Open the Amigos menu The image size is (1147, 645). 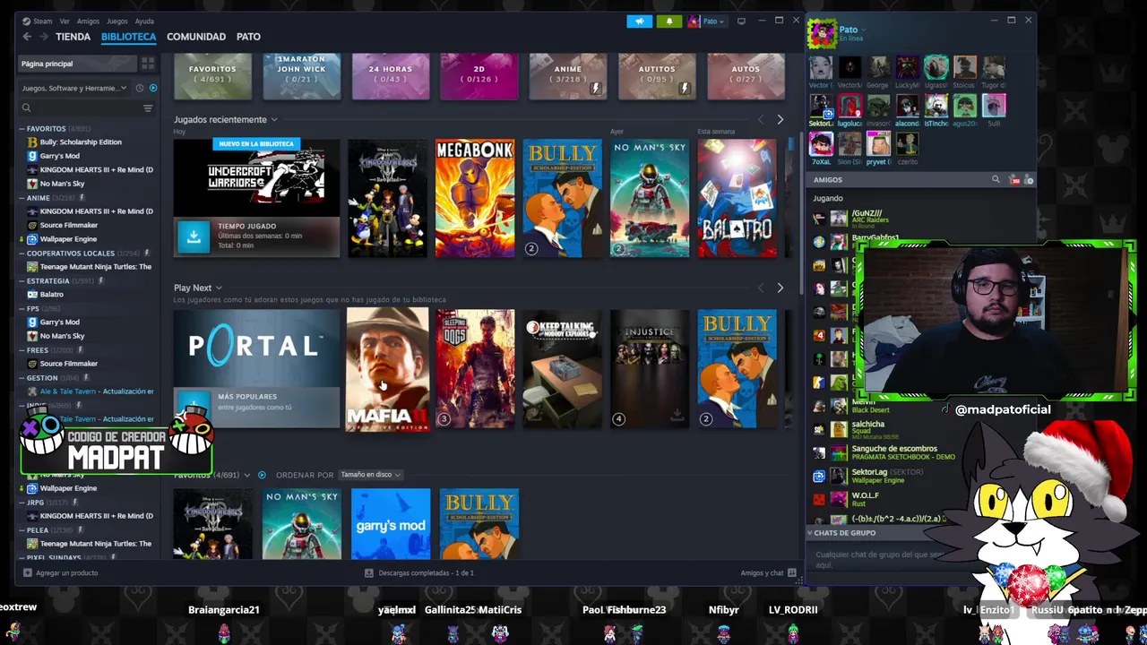point(88,21)
